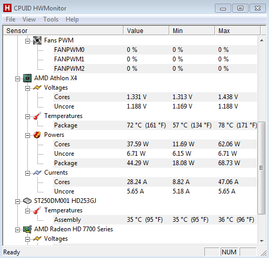This screenshot has width=269, height=258.
Task: Click the min Package power 18.08 W
Action: (183, 163)
